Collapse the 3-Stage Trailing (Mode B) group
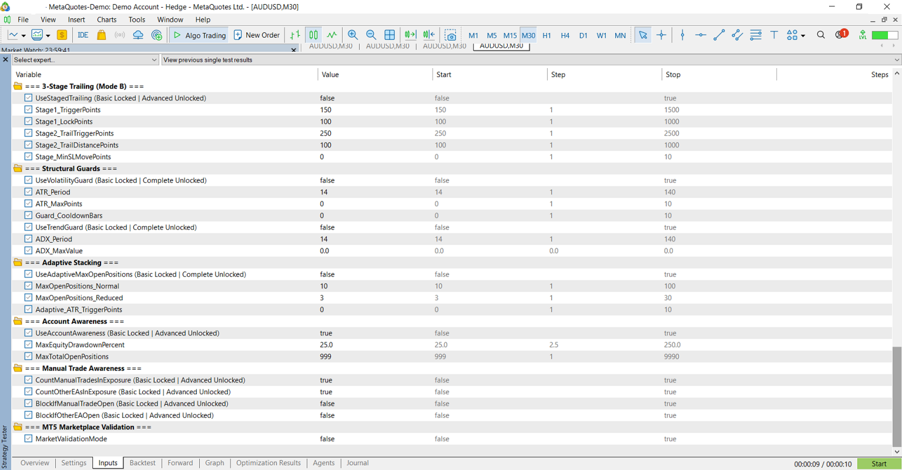Image resolution: width=902 pixels, height=470 pixels. pyautogui.click(x=18, y=86)
